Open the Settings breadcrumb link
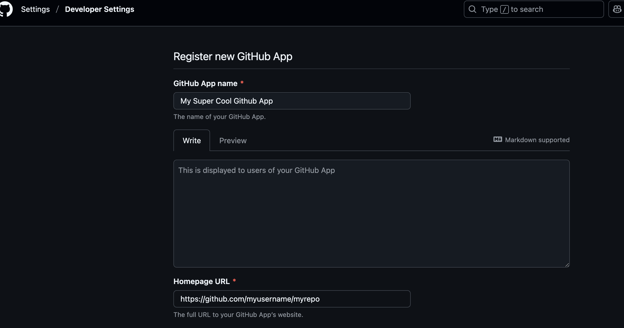Screen dimensions: 624x328 click(x=35, y=9)
